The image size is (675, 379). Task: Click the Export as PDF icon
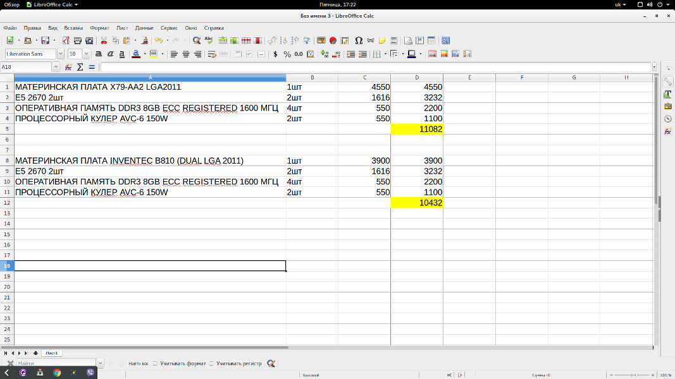(66, 40)
